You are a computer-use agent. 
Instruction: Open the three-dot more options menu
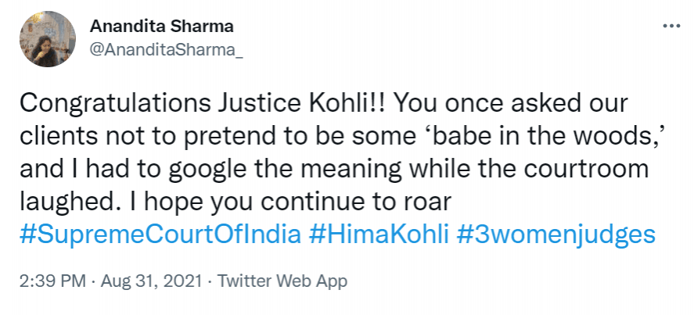coord(671,25)
